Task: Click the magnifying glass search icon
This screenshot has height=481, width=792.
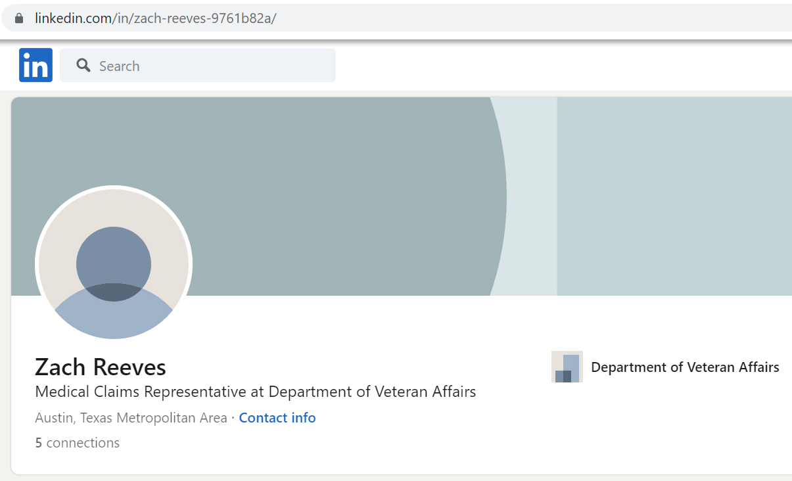Action: (x=83, y=65)
